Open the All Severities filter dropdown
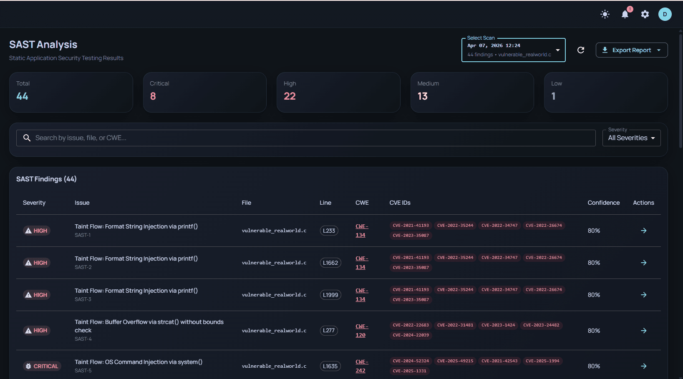Viewport: 683px width, 379px height. coord(631,138)
